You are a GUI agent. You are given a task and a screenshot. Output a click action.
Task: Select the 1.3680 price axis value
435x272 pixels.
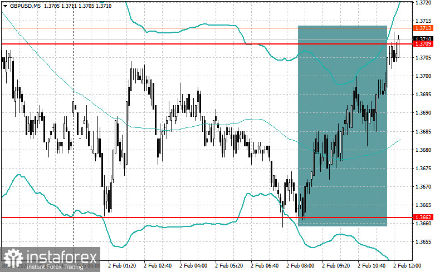423,150
